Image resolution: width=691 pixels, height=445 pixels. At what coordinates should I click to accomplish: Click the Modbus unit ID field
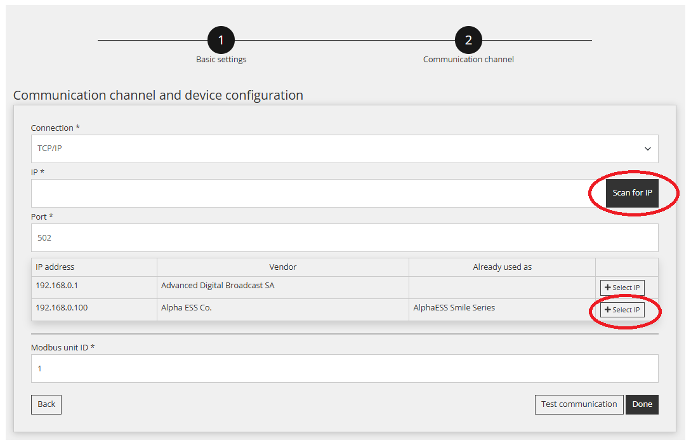click(345, 368)
